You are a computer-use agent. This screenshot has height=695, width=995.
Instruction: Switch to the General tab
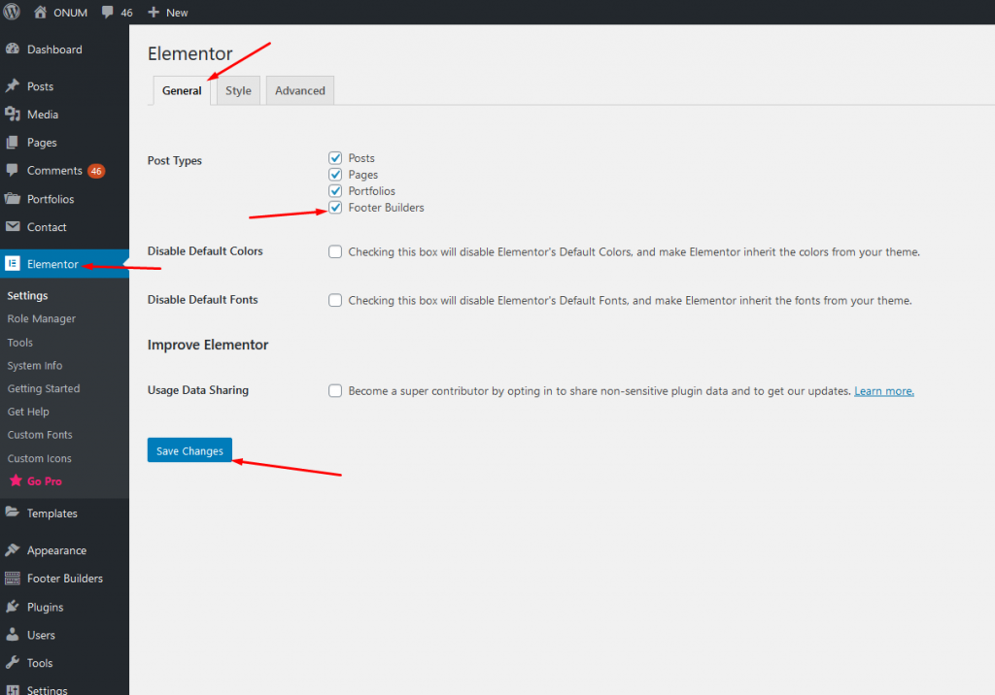(x=182, y=90)
